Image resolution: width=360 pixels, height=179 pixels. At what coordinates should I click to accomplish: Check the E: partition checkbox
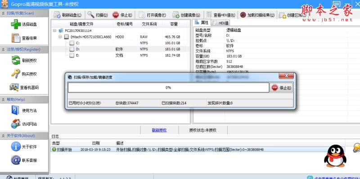pos(72,55)
